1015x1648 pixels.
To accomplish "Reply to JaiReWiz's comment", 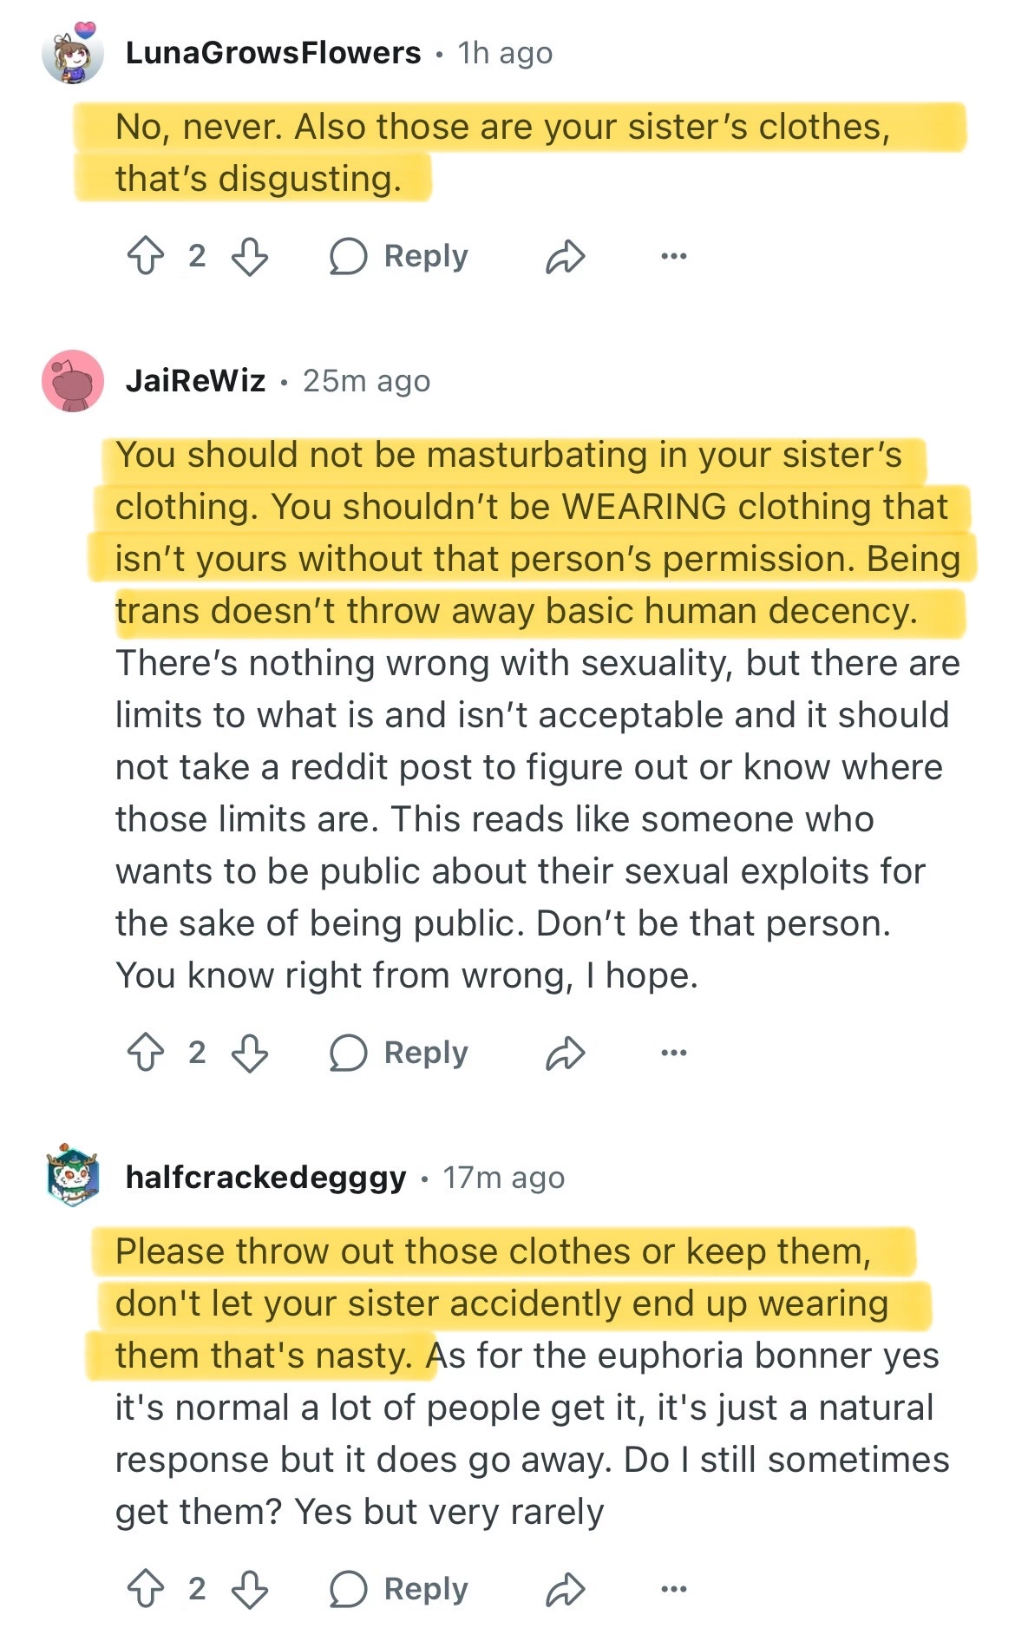I will pyautogui.click(x=399, y=1053).
